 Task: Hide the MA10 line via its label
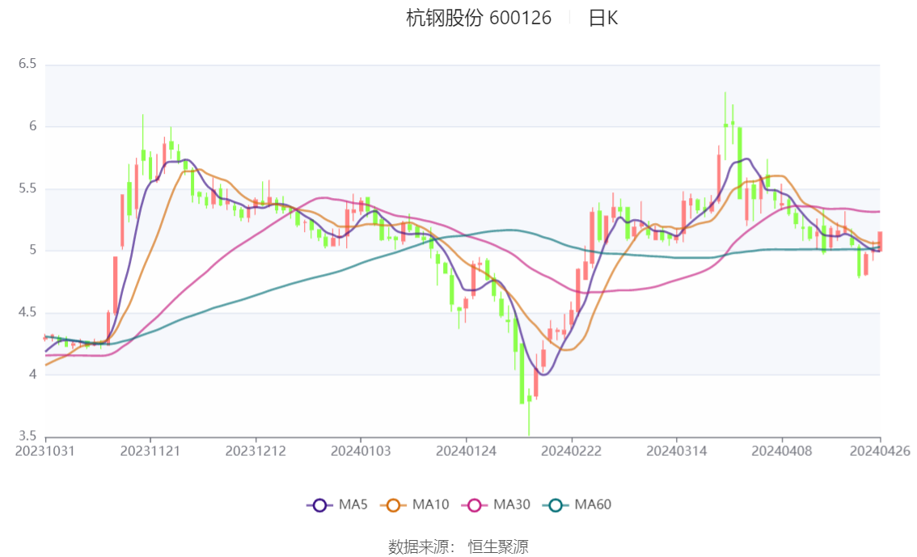pyautogui.click(x=430, y=504)
